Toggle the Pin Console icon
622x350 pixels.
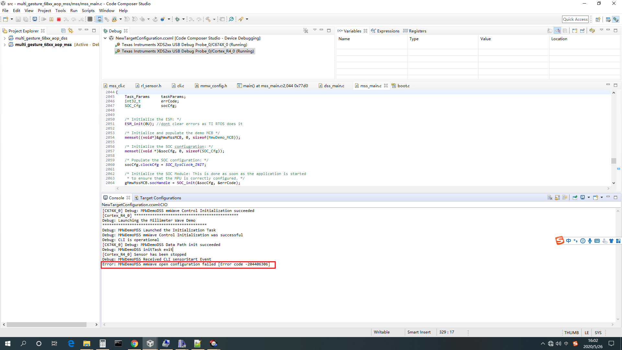click(575, 197)
